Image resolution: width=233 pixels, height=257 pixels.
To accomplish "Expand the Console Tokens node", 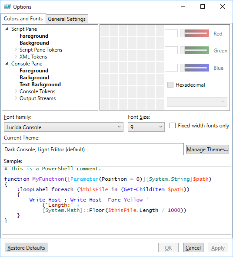I will point(16,91).
